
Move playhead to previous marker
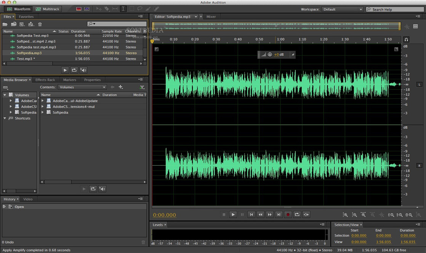[x=251, y=214]
